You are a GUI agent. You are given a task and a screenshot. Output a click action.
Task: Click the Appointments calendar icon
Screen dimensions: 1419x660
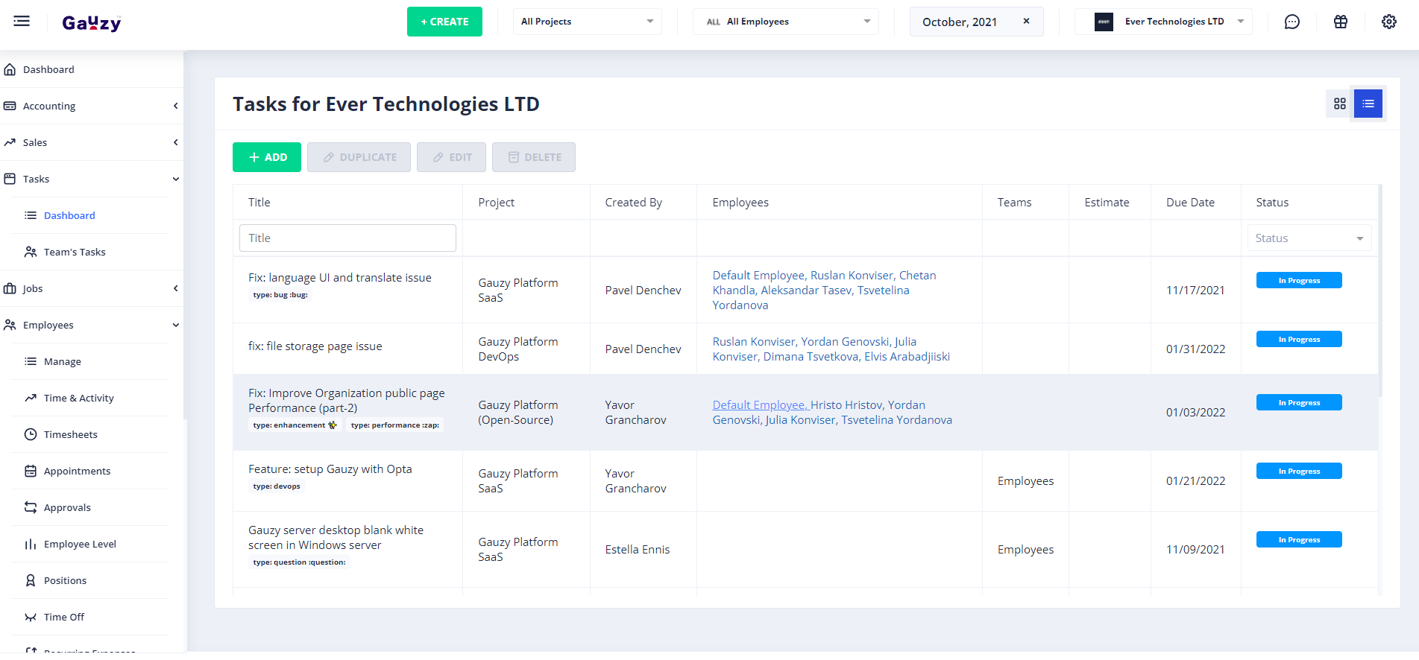[31, 471]
